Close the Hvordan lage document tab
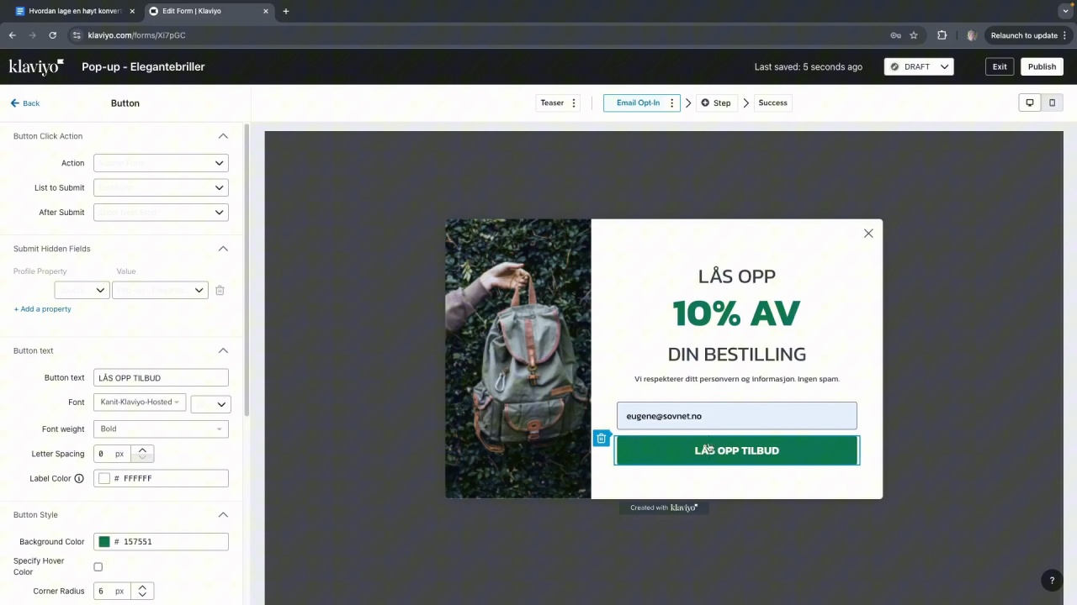Viewport: 1077px width, 605px height. (132, 12)
